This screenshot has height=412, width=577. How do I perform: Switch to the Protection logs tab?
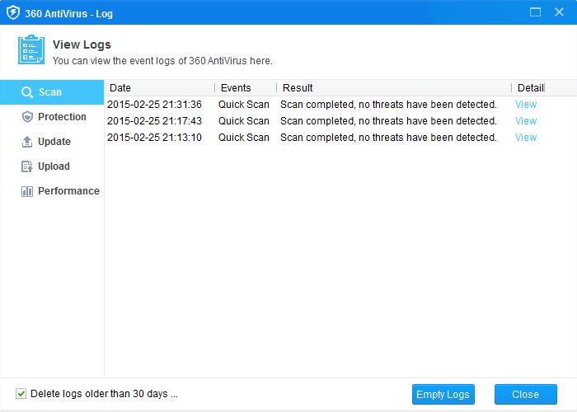52,117
